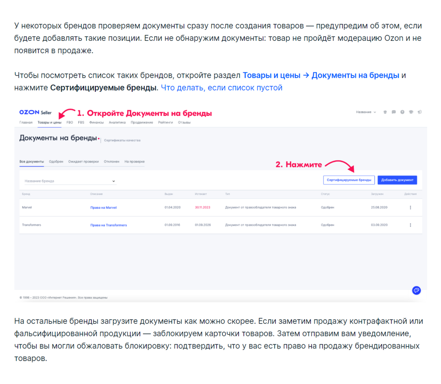
Task: Open the graduation cap training icon
Action: pos(411,112)
